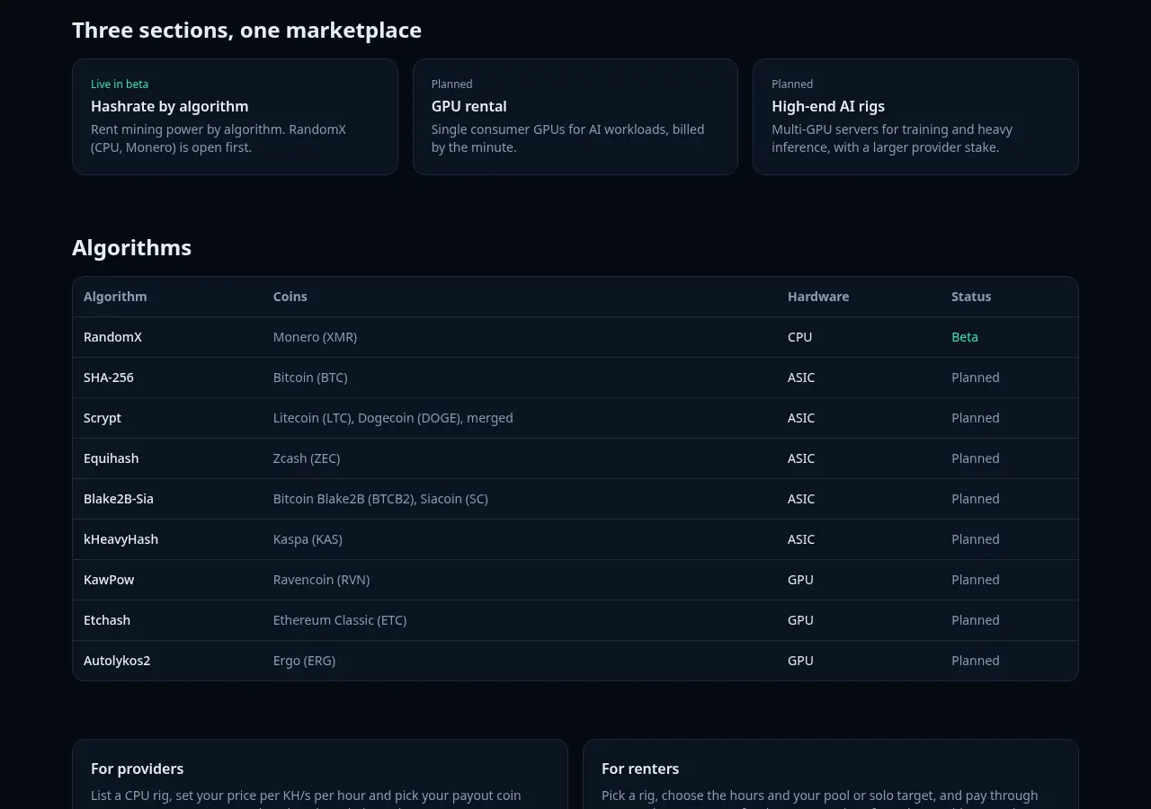Click the Ergo (ERG) cell
Image resolution: width=1151 pixels, height=809 pixels.
point(304,661)
